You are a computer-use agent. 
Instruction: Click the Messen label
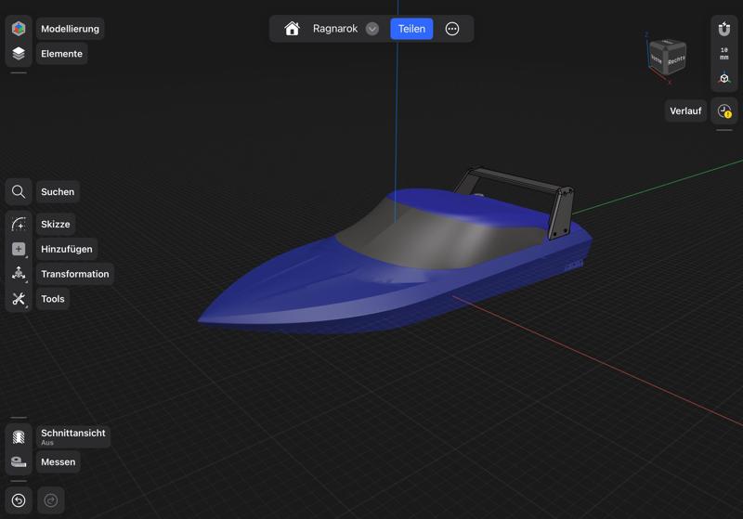tap(58, 461)
